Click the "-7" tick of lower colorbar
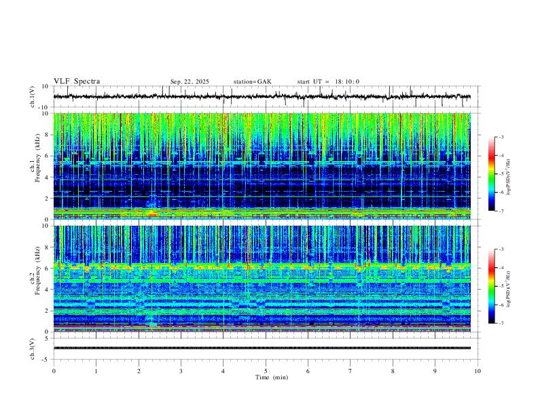 point(501,324)
